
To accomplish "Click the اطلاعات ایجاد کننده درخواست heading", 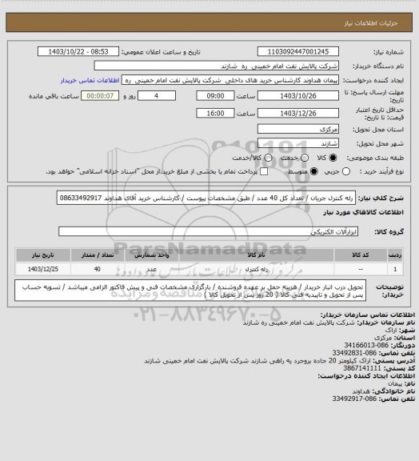I will coord(366,376).
